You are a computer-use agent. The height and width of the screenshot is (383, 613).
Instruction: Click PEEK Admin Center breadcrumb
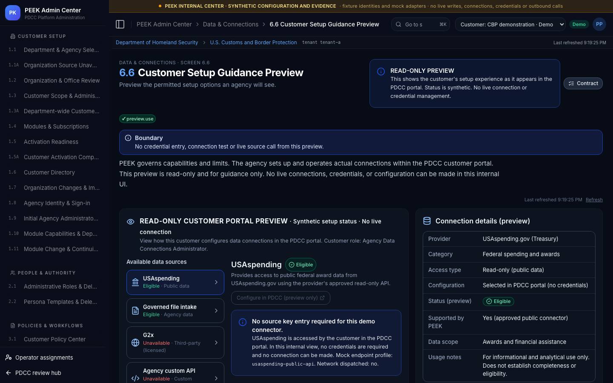pos(164,24)
